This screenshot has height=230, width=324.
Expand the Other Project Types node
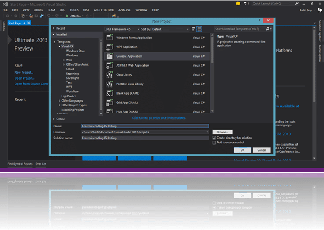coord(59,105)
